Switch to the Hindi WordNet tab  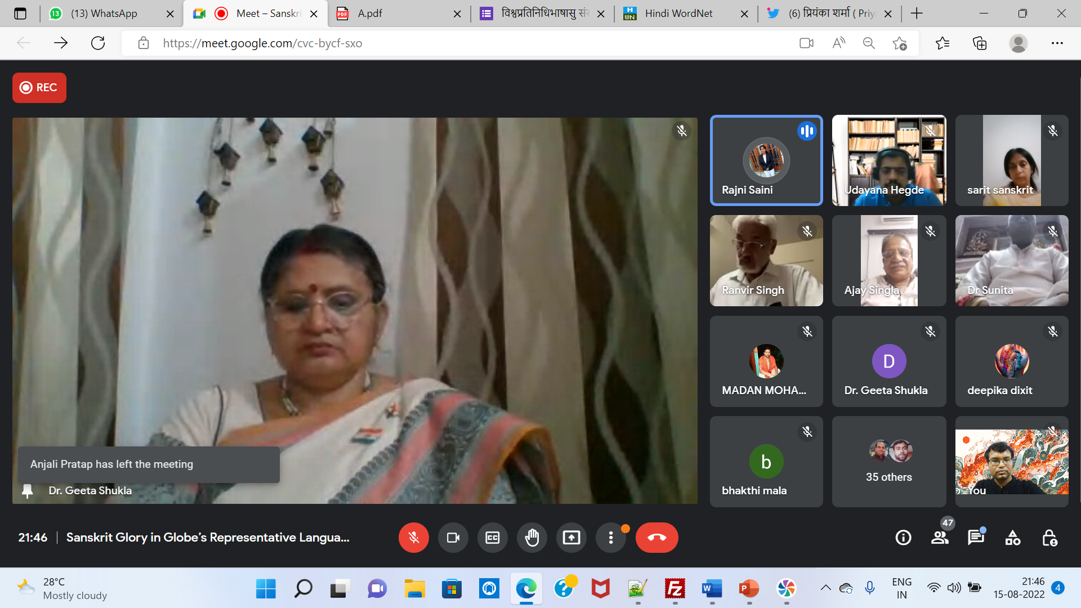pyautogui.click(x=678, y=14)
